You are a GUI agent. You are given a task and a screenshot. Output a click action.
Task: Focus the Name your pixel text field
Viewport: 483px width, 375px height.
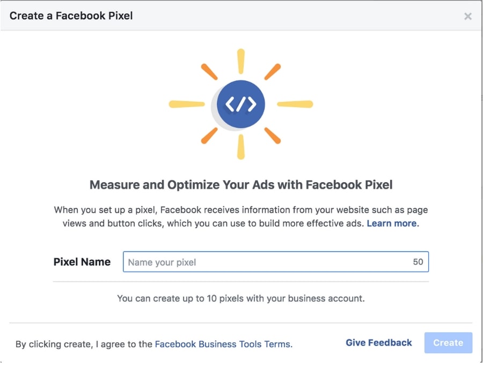click(x=266, y=262)
